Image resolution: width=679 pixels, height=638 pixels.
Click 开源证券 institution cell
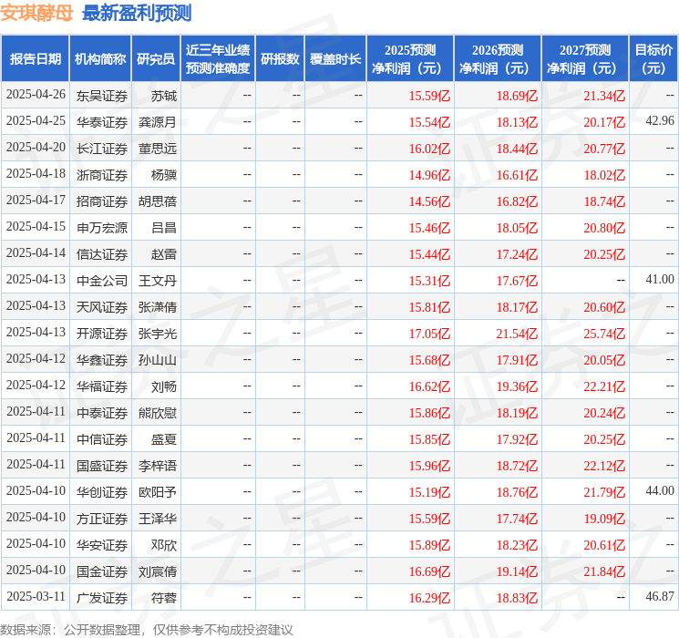point(102,334)
